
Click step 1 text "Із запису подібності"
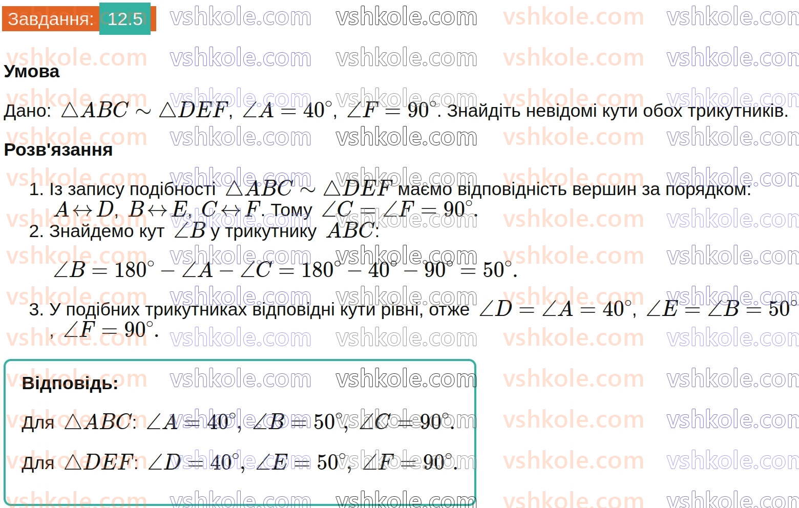(x=132, y=189)
